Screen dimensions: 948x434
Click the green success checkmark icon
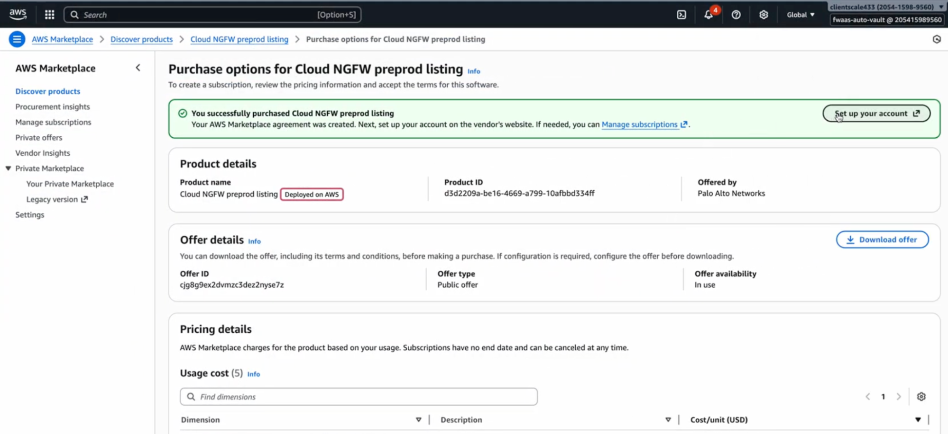pos(183,113)
